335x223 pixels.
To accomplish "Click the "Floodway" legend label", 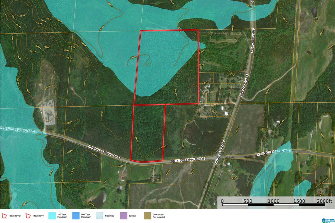I will (110, 216).
